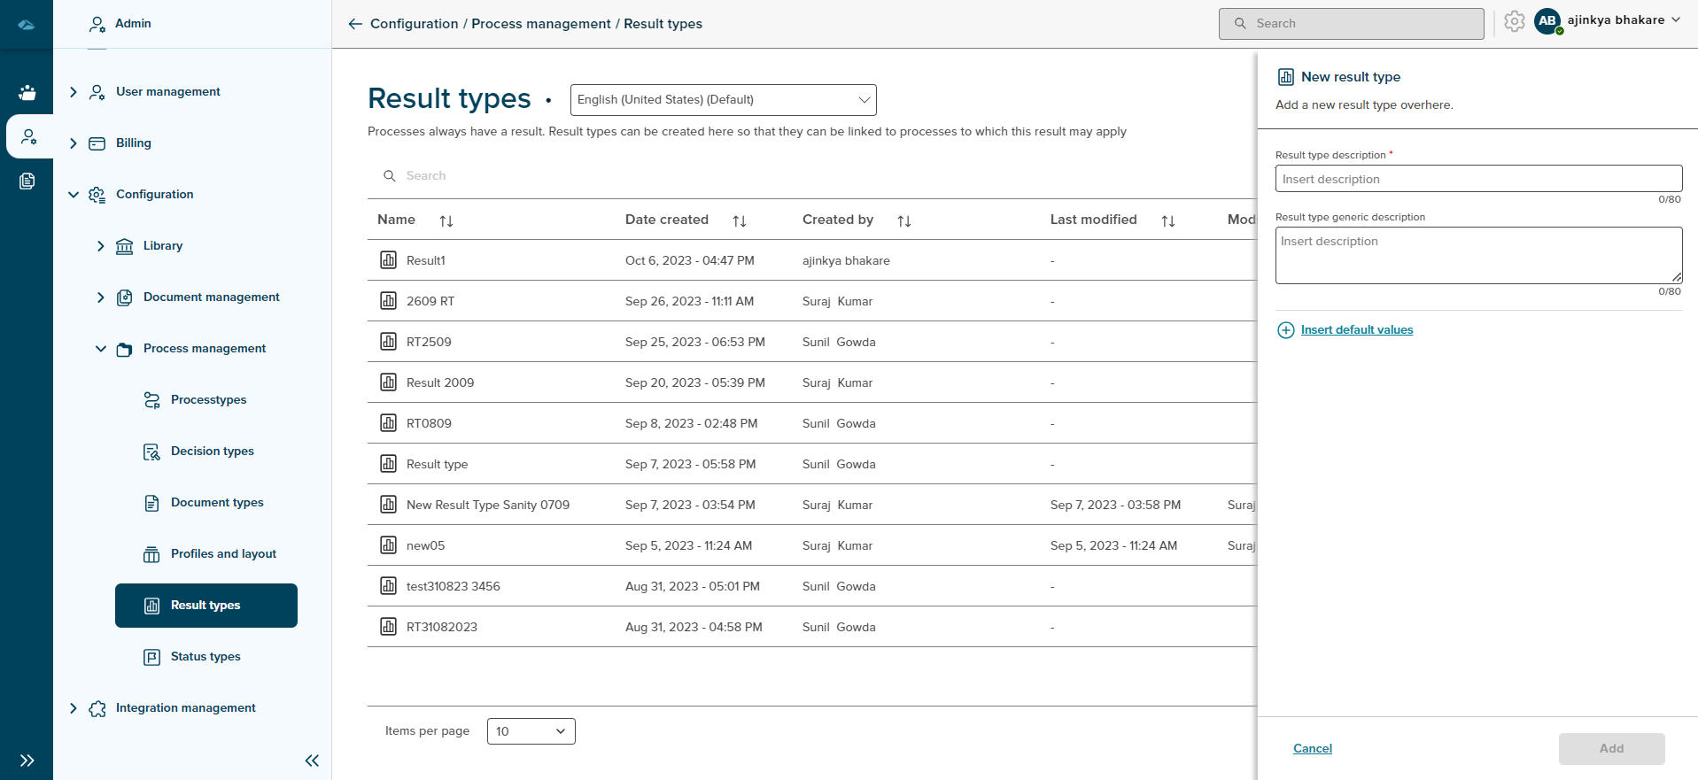Click the Cancel link in panel
The height and width of the screenshot is (780, 1698).
click(1312, 749)
